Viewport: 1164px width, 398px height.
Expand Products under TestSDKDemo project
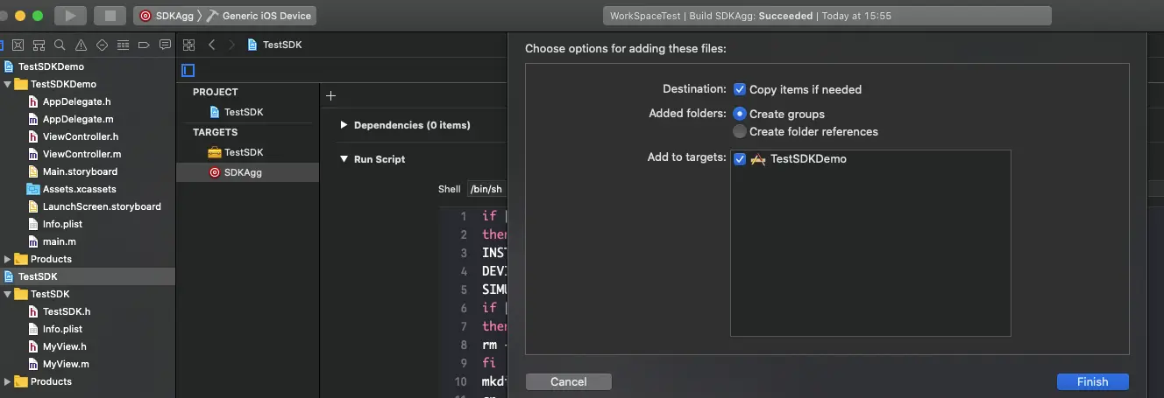[x=8, y=259]
